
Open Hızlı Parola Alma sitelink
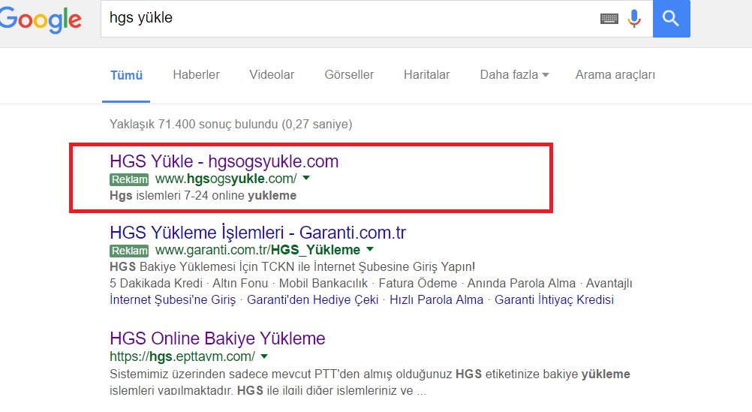click(x=437, y=299)
